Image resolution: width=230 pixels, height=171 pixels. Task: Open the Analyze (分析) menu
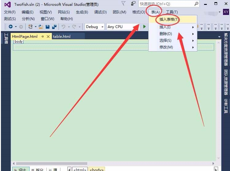pyautogui.click(x=28, y=19)
